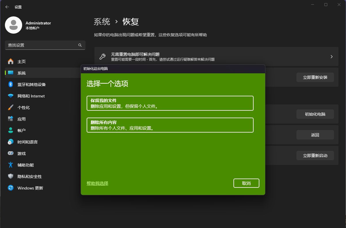Click 系统 in the breadcrumb header
This screenshot has width=346, height=228.
[102, 22]
